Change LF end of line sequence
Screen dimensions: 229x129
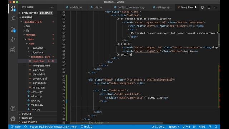[x=194, y=126]
